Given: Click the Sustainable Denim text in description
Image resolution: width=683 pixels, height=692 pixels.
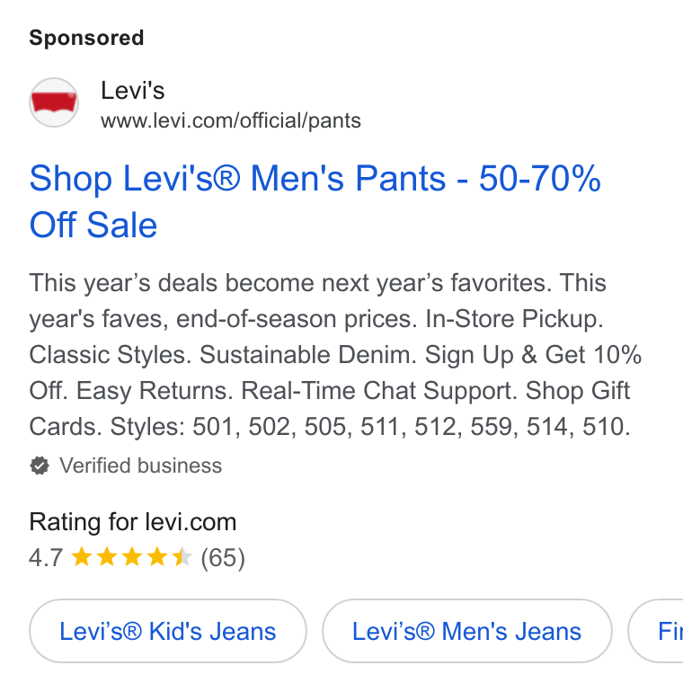Looking at the screenshot, I should 308,355.
